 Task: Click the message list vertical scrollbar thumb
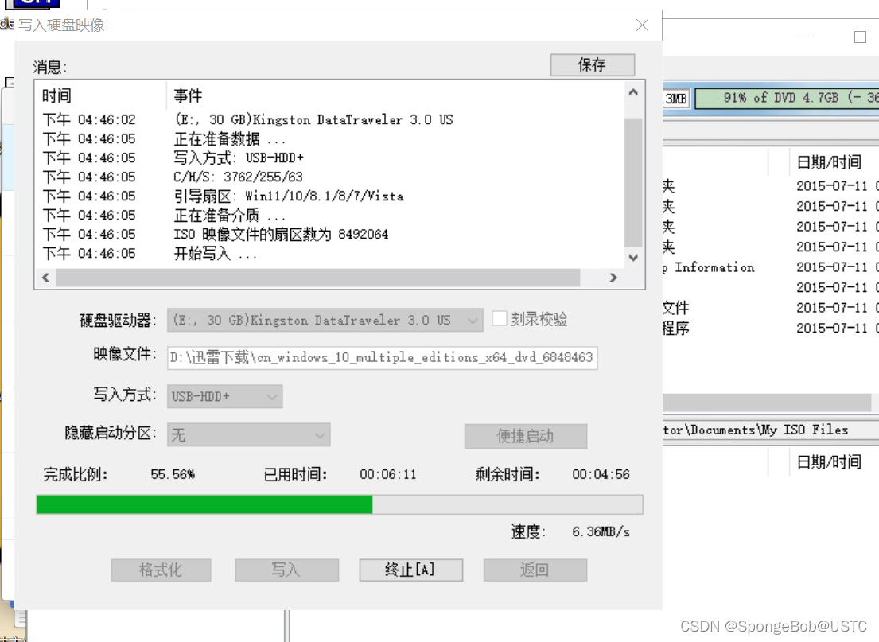pyautogui.click(x=633, y=182)
